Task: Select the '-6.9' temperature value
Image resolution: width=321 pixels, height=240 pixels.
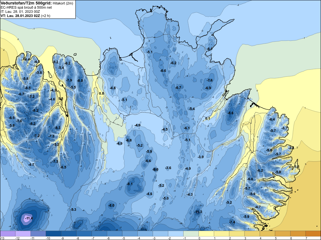Action: 208,88
